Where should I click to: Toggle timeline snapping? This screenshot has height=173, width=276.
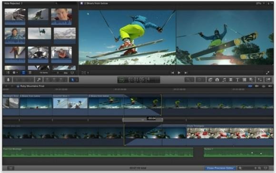pos(270,86)
